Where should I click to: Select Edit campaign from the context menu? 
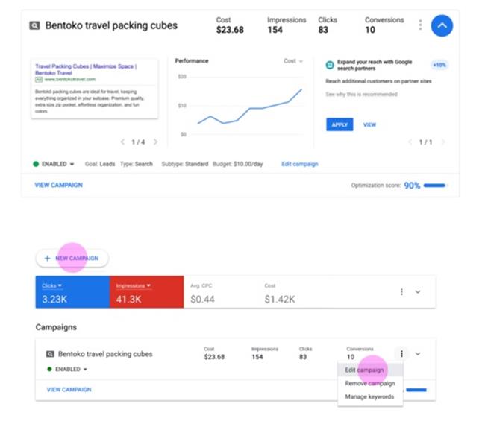click(370, 370)
